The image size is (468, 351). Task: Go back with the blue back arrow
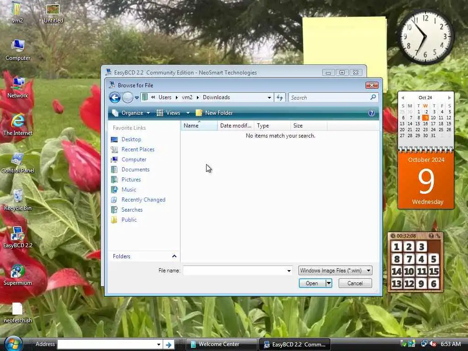point(115,97)
